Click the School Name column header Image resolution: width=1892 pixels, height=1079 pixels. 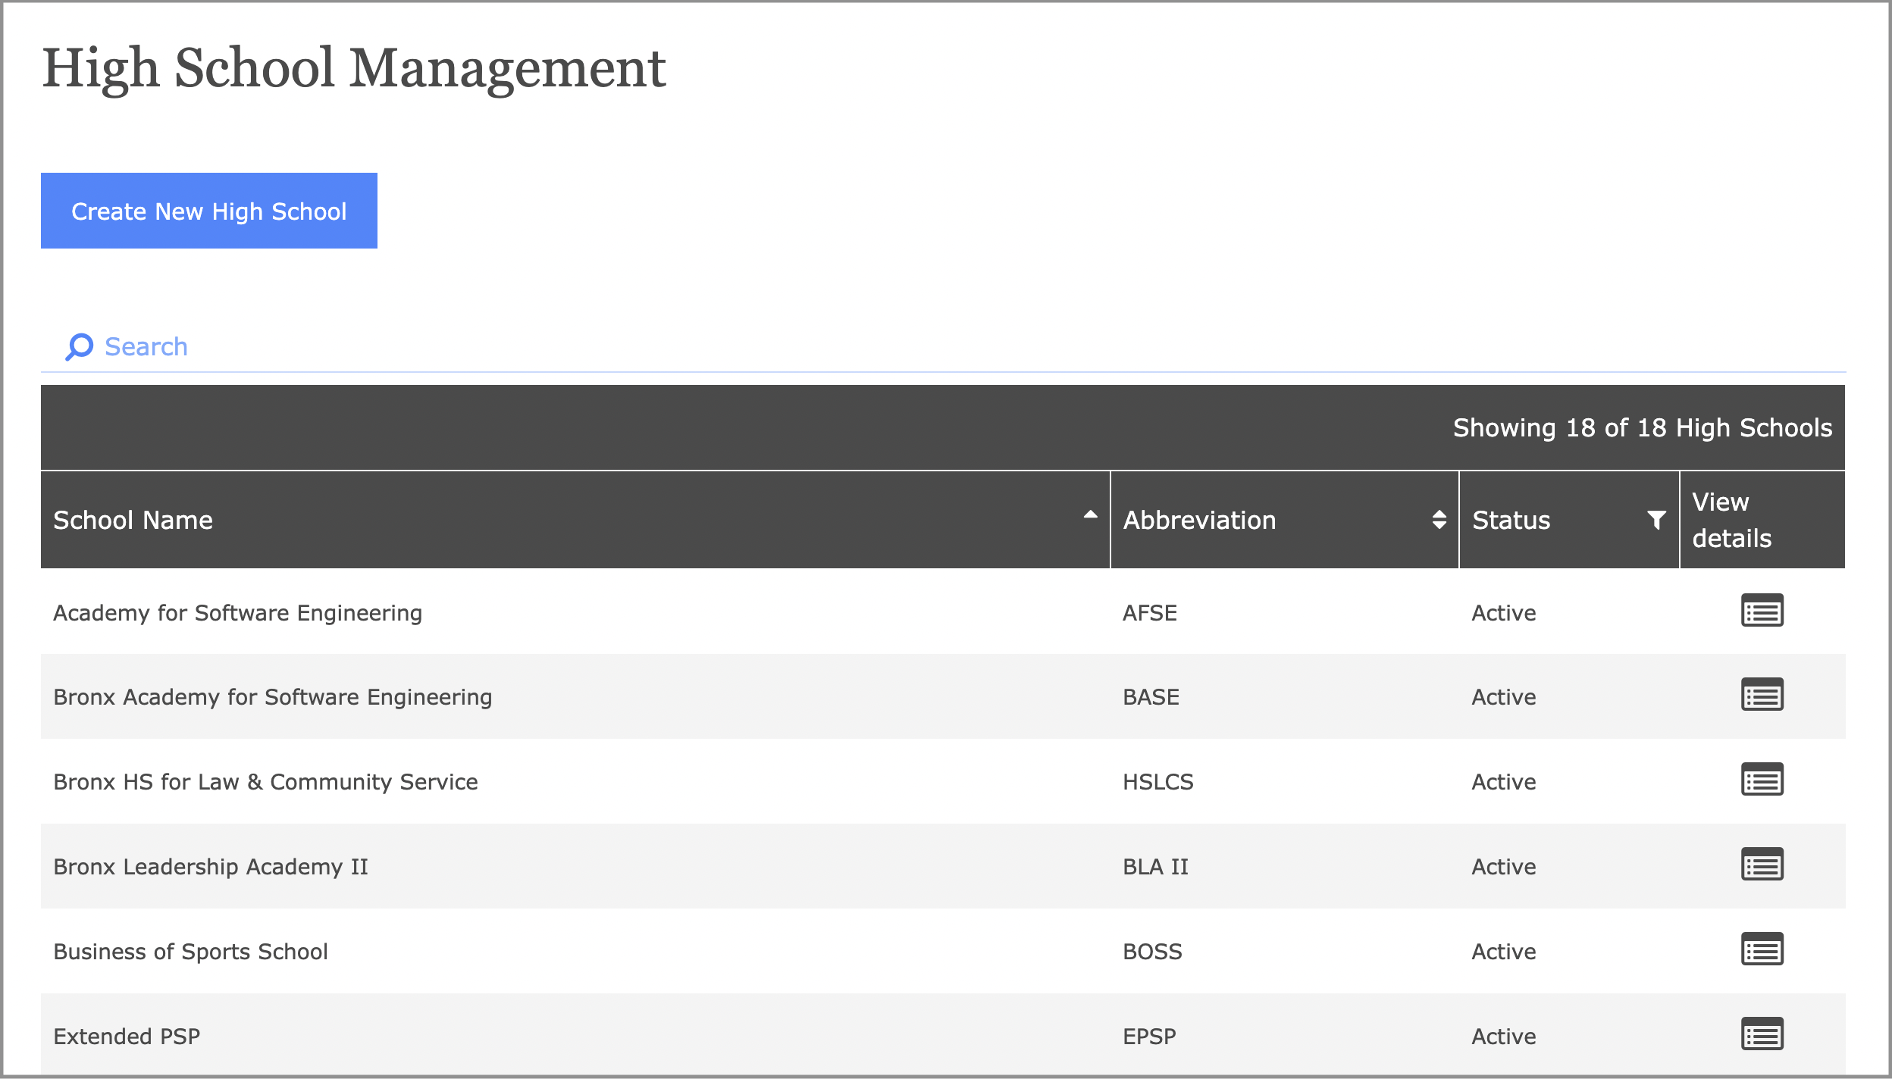pos(133,521)
